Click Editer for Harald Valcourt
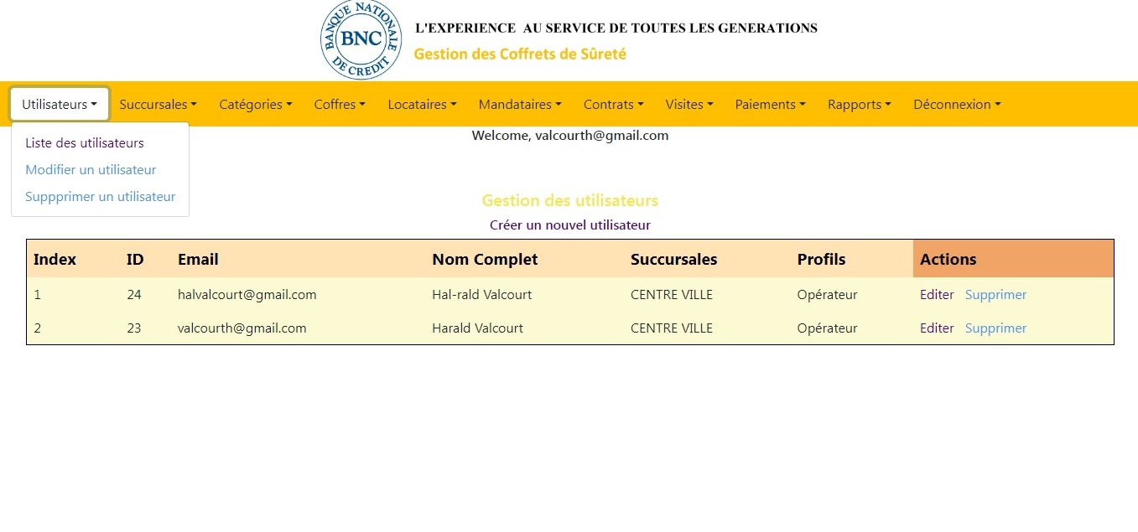 [937, 328]
